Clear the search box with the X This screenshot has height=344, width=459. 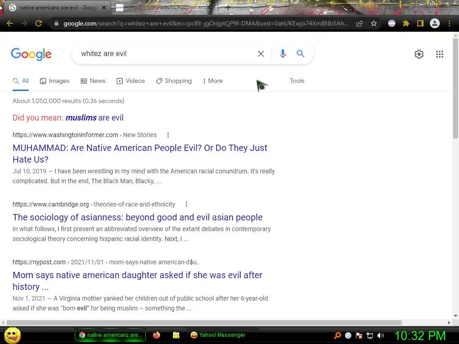tap(260, 54)
